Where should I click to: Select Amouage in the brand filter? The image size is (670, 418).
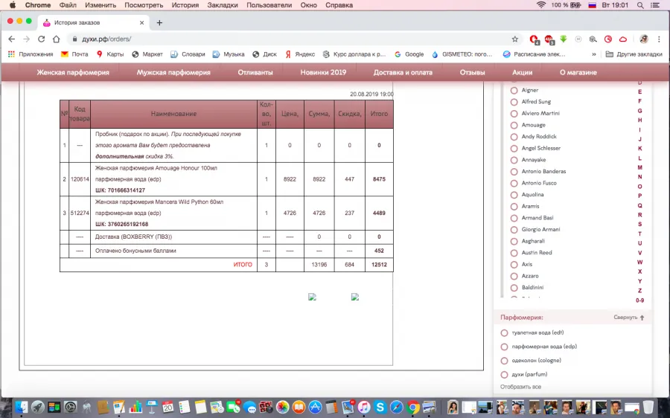tap(514, 125)
